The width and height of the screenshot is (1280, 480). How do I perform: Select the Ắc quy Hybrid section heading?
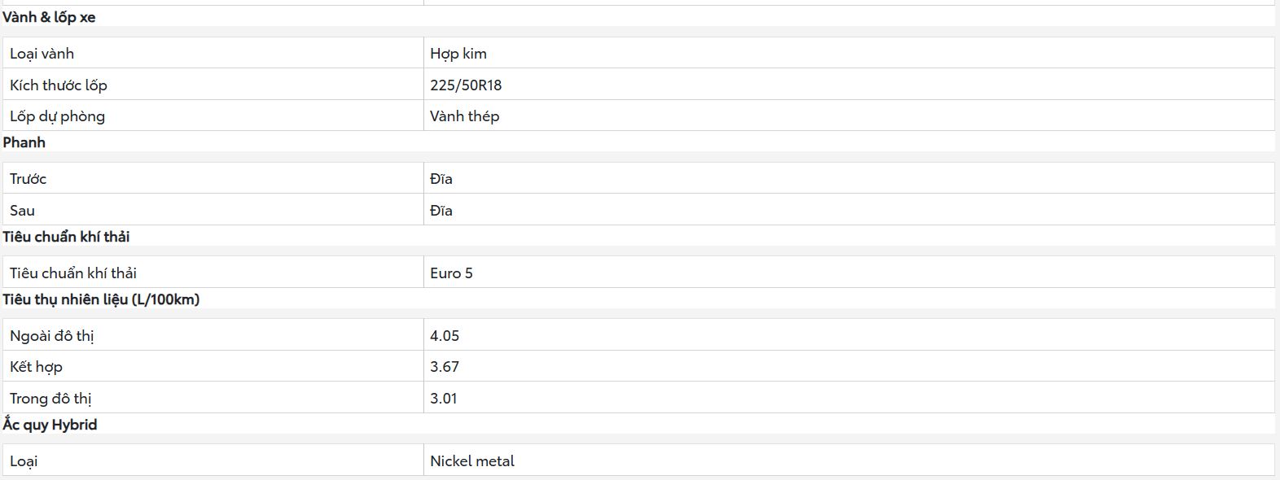[x=50, y=425]
